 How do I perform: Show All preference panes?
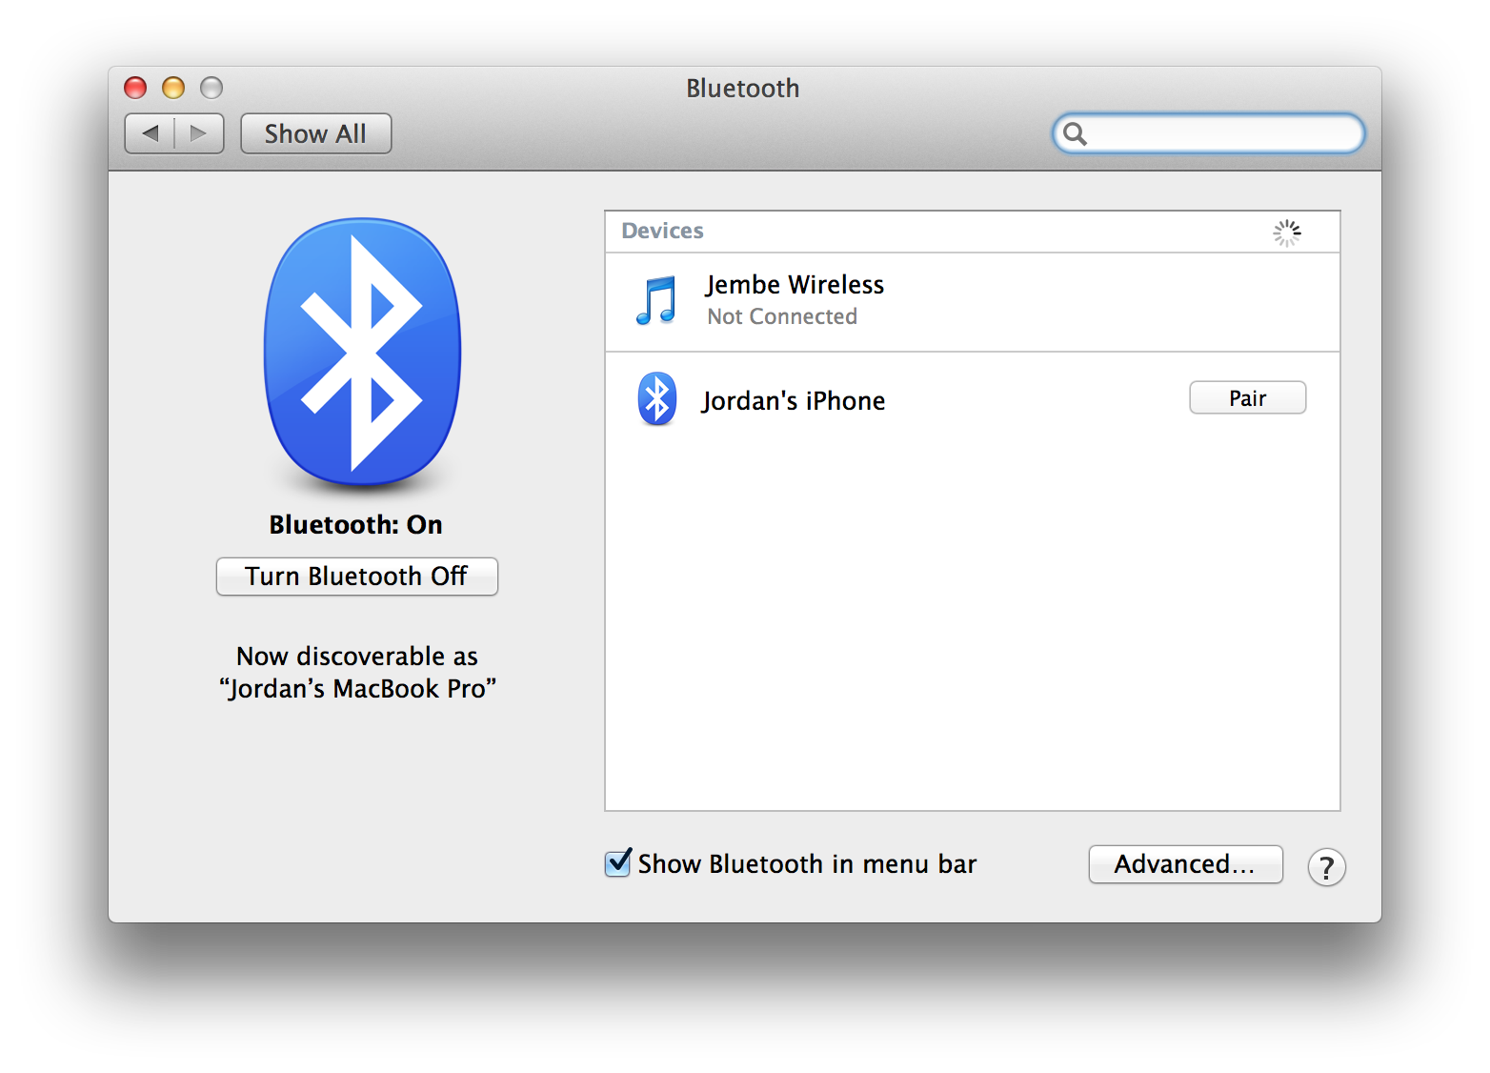click(x=315, y=133)
